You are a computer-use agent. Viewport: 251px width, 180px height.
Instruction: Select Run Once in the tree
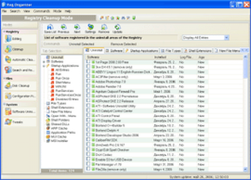tap(62, 78)
